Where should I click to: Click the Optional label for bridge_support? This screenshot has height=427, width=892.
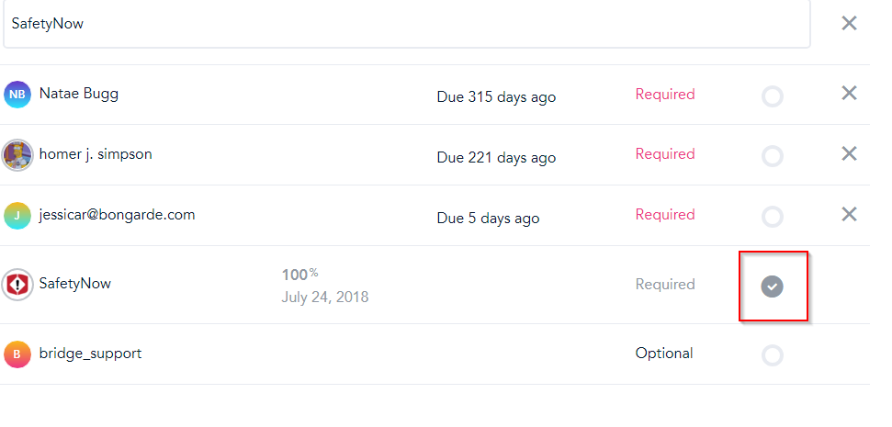click(664, 353)
